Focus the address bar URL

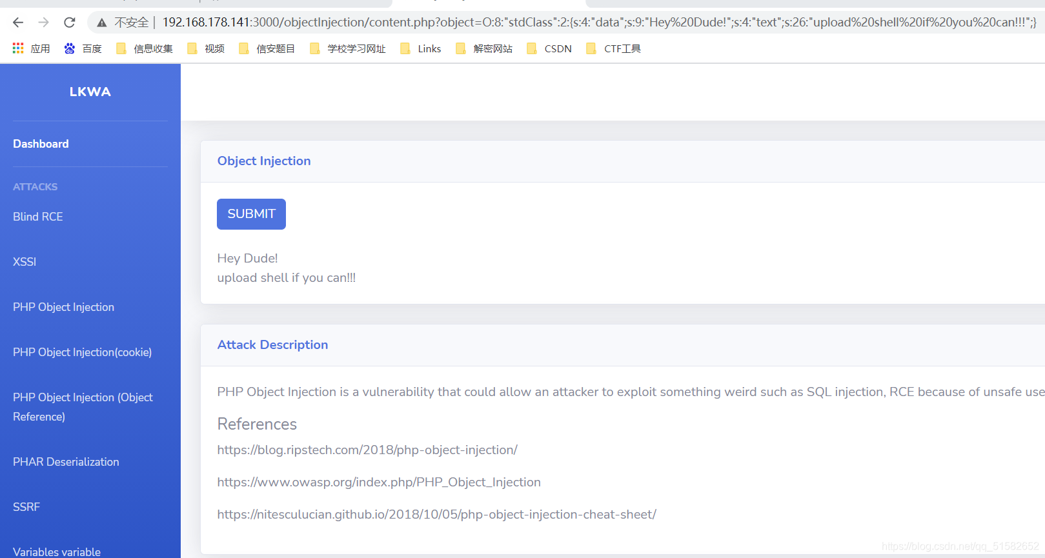coord(599,23)
